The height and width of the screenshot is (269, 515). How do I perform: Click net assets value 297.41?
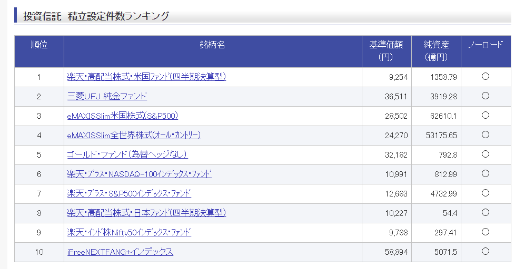coord(445,233)
